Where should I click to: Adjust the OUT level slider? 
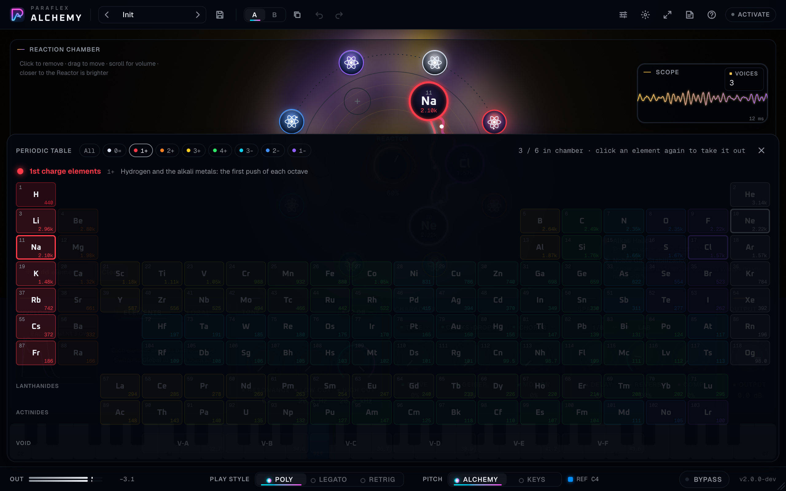[x=66, y=479]
